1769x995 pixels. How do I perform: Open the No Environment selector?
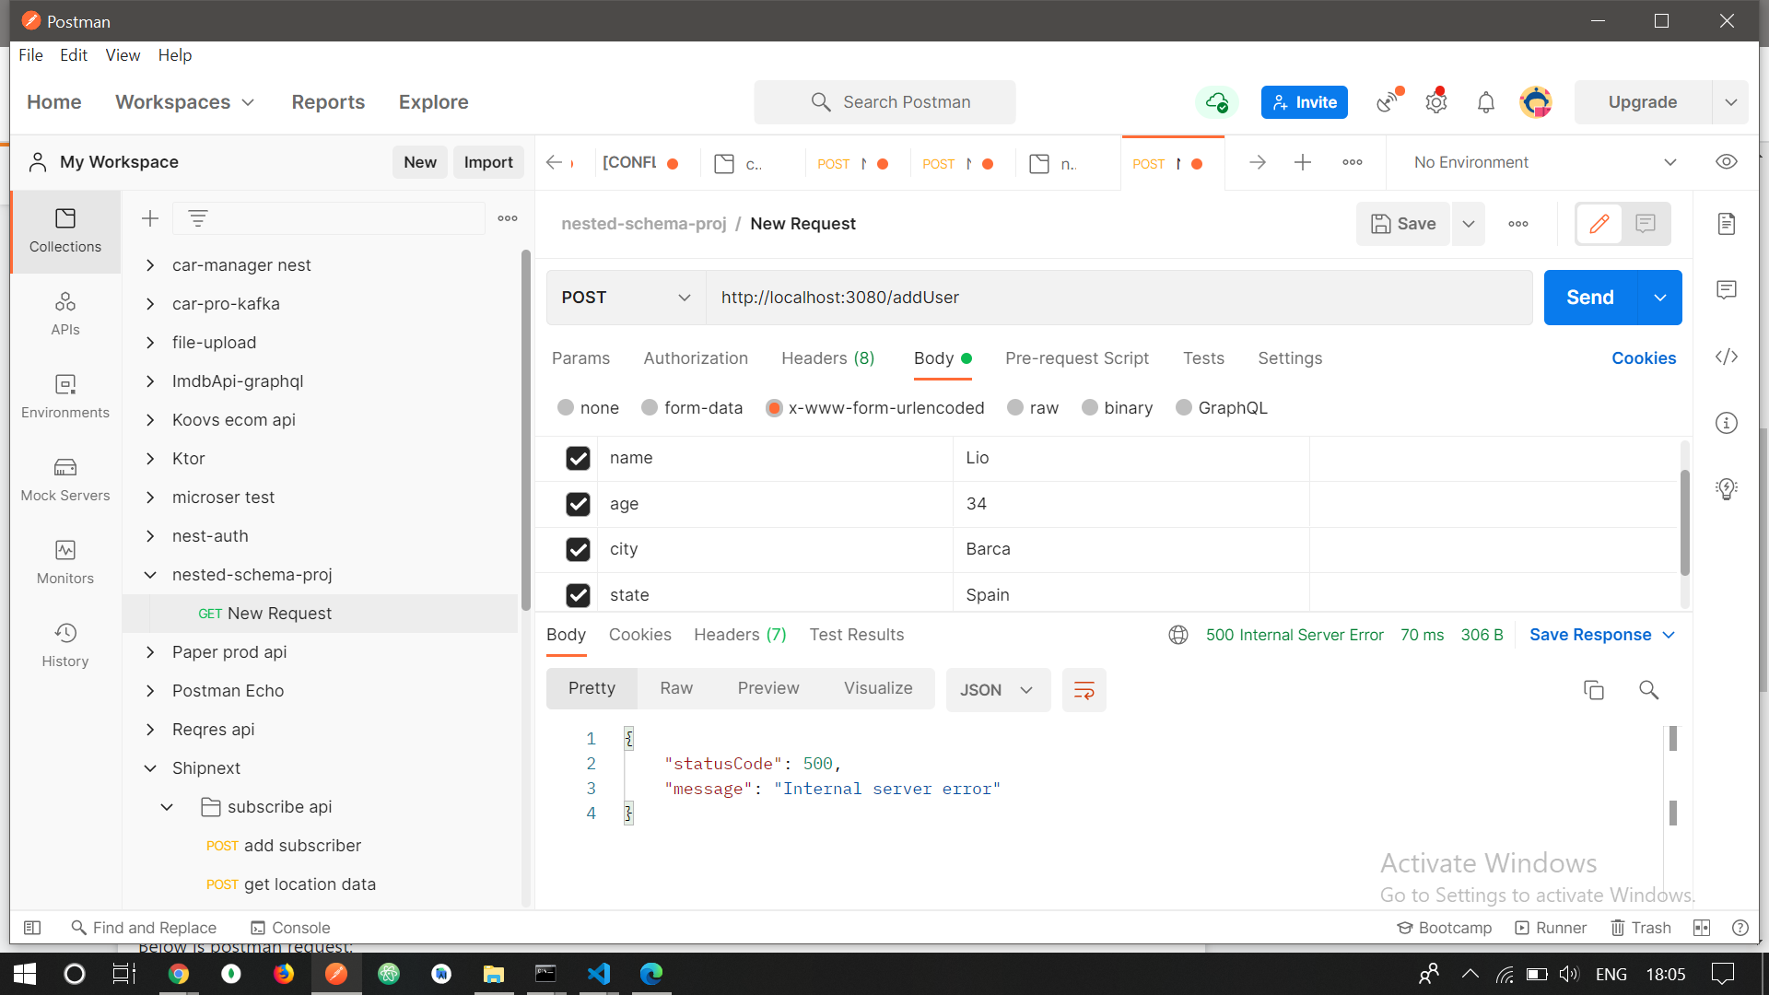pyautogui.click(x=1544, y=162)
